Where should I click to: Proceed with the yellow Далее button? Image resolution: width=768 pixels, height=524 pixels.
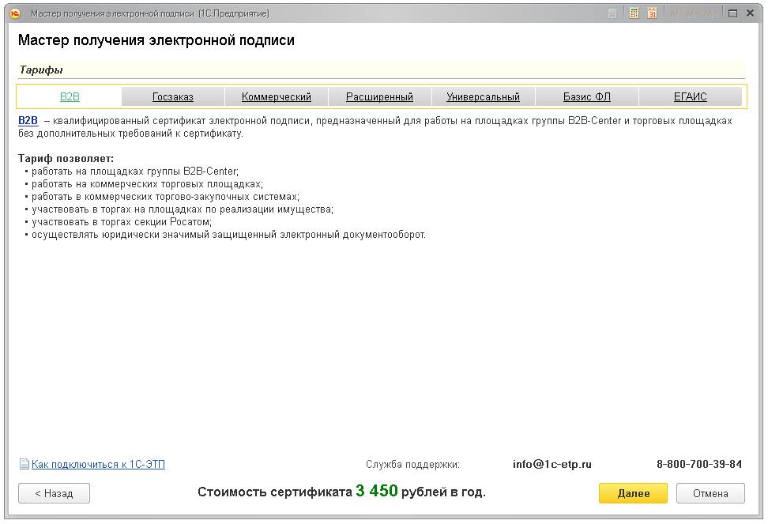coord(633,493)
